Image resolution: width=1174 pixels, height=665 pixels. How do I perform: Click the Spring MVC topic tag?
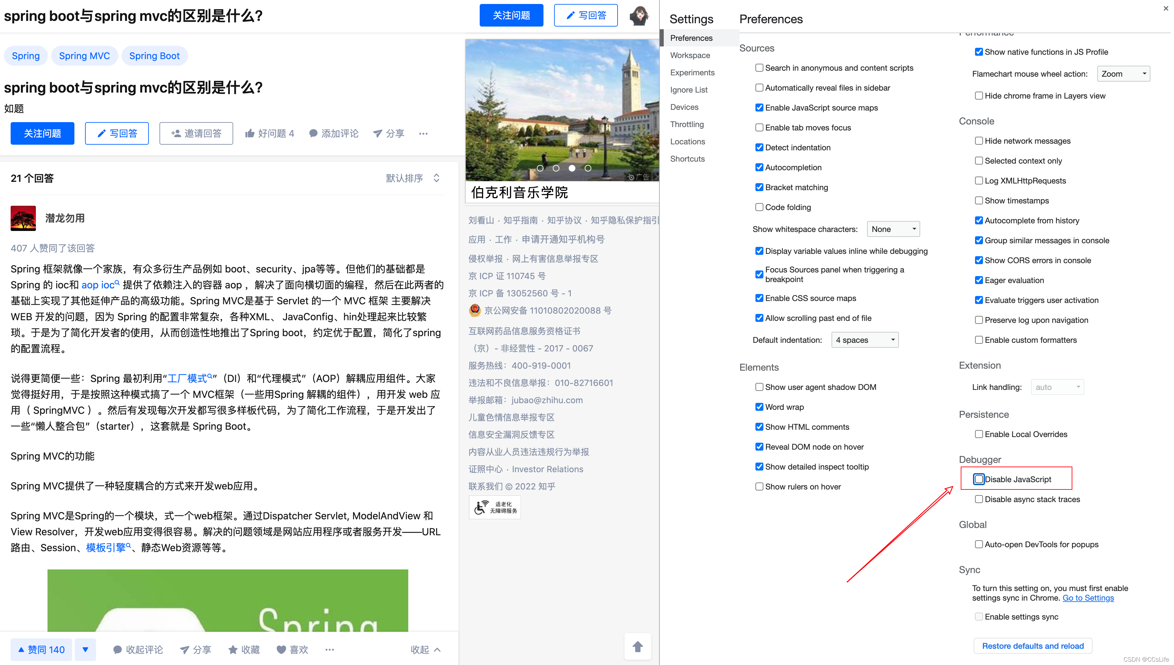coord(85,56)
